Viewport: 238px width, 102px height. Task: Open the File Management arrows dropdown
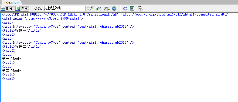click(107, 9)
